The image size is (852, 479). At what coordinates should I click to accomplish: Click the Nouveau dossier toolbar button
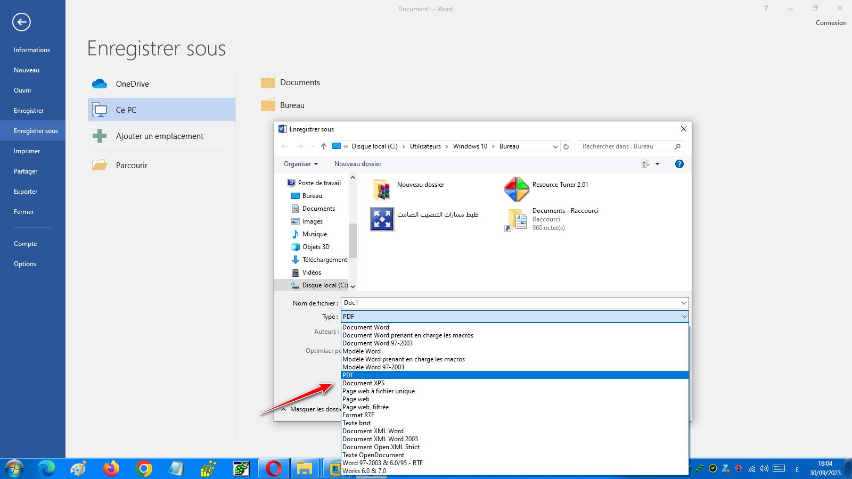[x=358, y=164]
